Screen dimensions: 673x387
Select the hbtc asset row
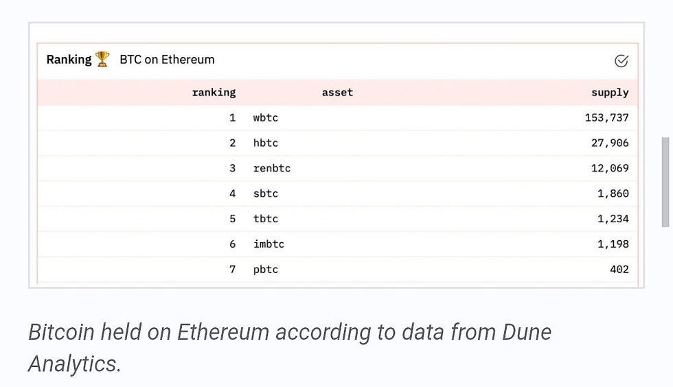(338, 143)
